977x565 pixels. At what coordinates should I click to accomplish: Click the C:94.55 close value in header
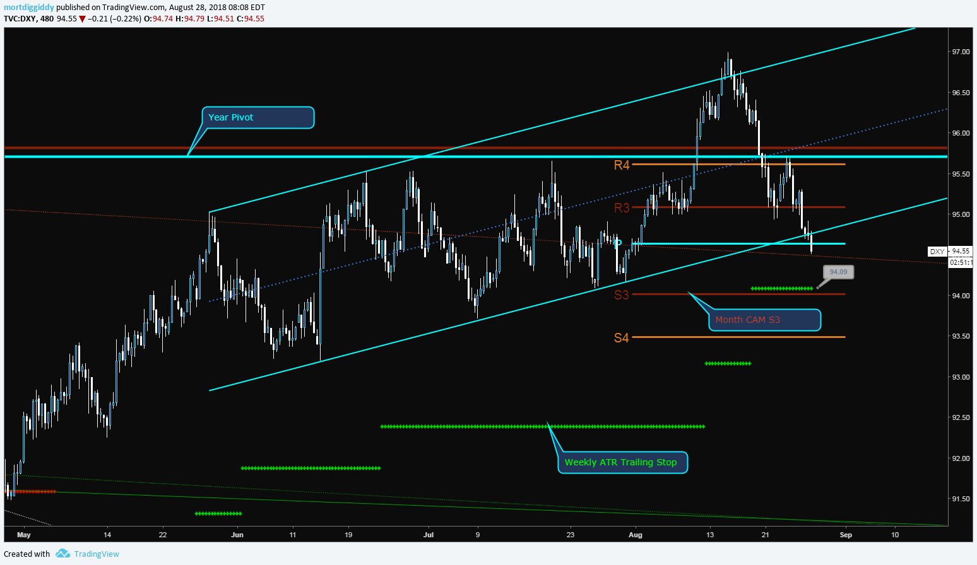click(x=251, y=19)
